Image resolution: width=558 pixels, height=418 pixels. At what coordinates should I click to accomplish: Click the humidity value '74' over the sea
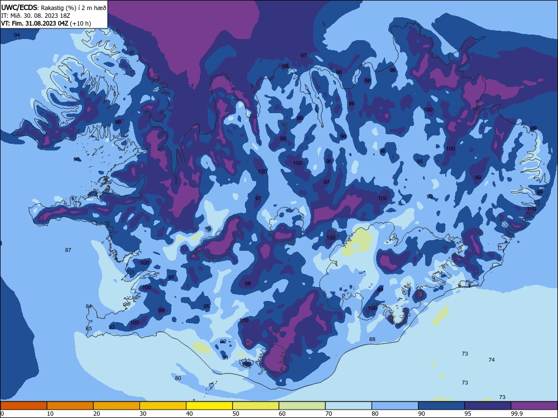[x=492, y=359]
